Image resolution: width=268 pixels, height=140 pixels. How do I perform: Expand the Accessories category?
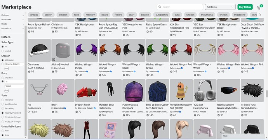coord(13,20)
